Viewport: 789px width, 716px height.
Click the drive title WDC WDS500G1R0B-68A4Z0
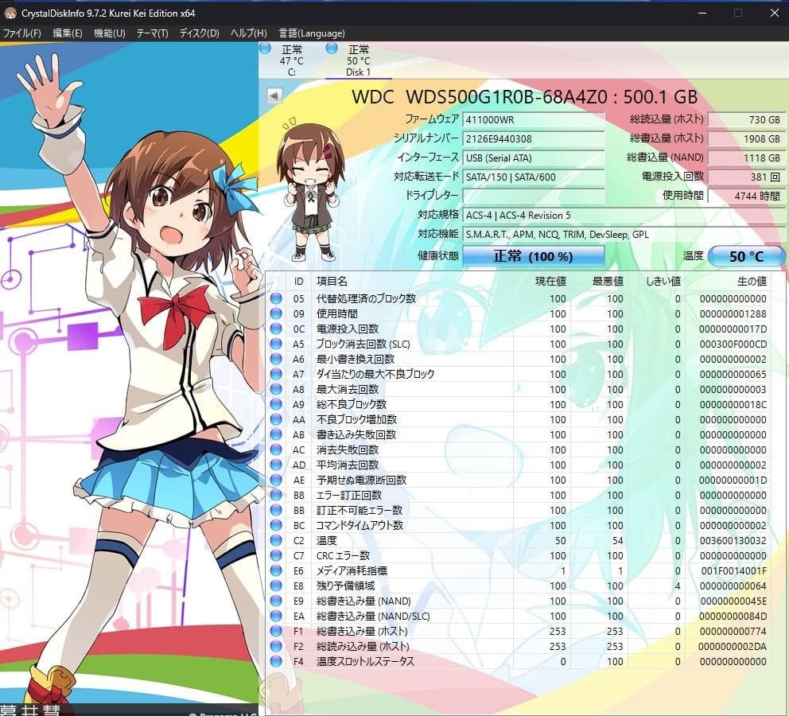(x=480, y=96)
